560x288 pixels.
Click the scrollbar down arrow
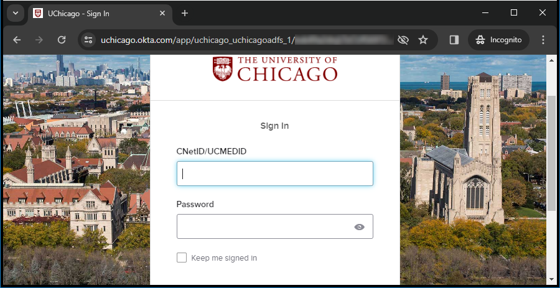[551, 279]
